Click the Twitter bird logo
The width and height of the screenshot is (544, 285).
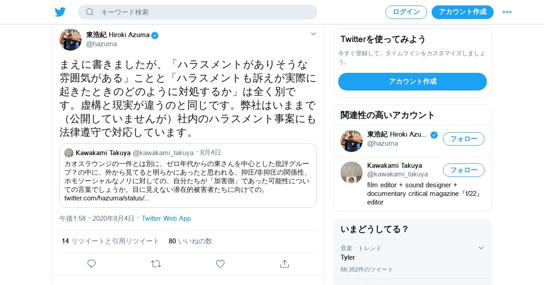60,12
